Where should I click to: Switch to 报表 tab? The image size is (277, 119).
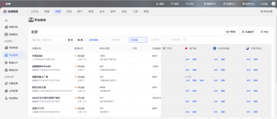click(146, 12)
